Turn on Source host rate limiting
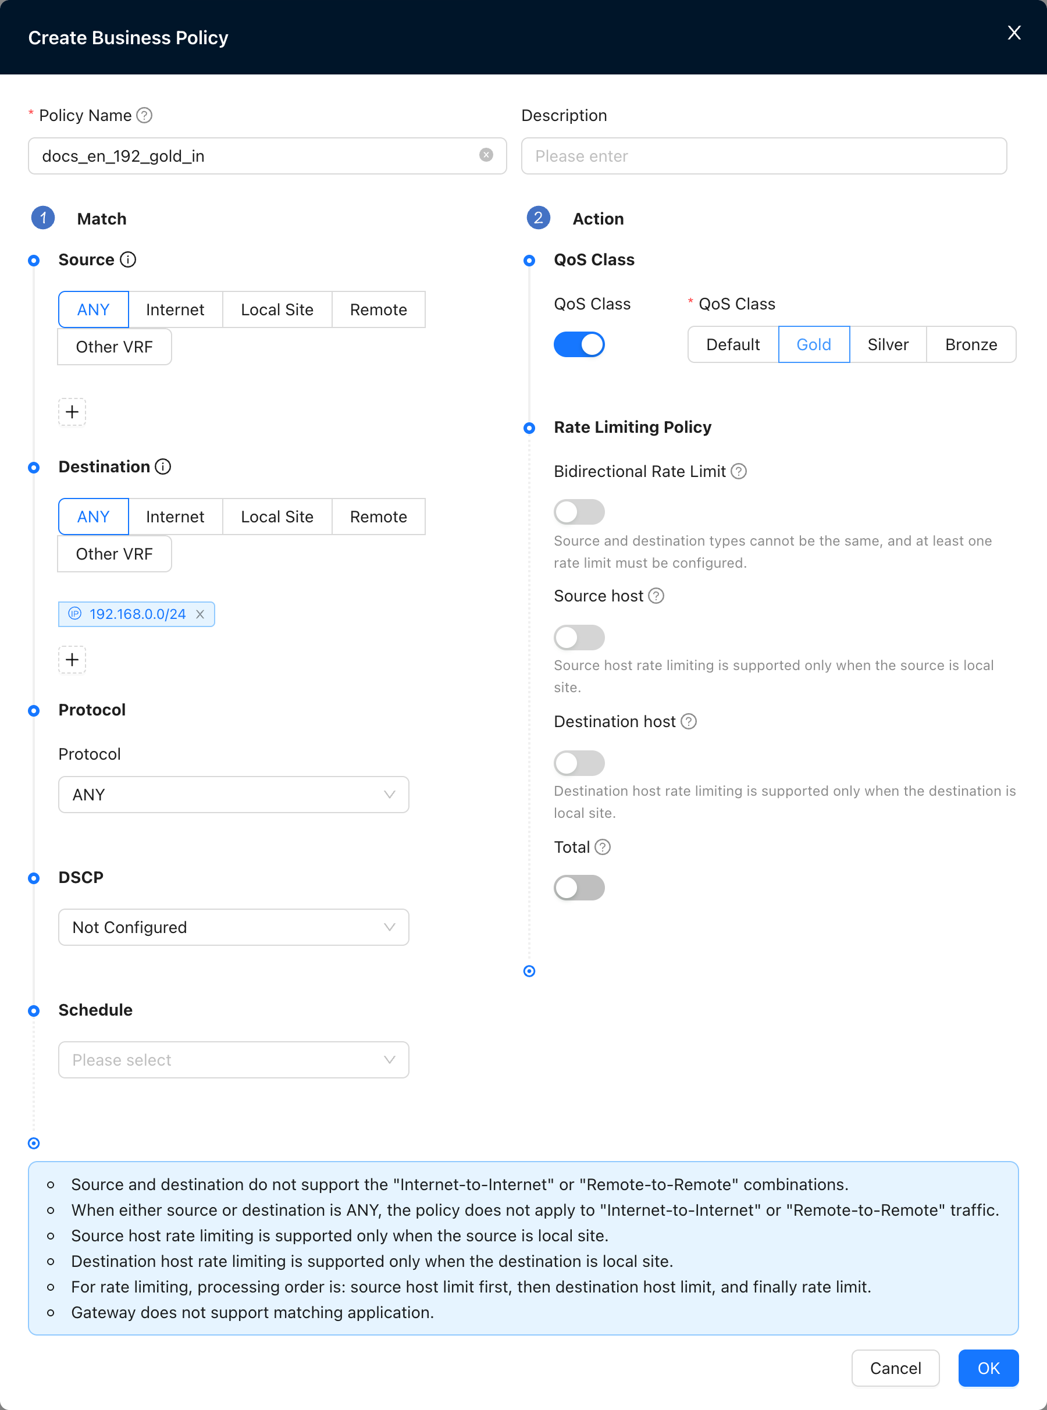 579,638
